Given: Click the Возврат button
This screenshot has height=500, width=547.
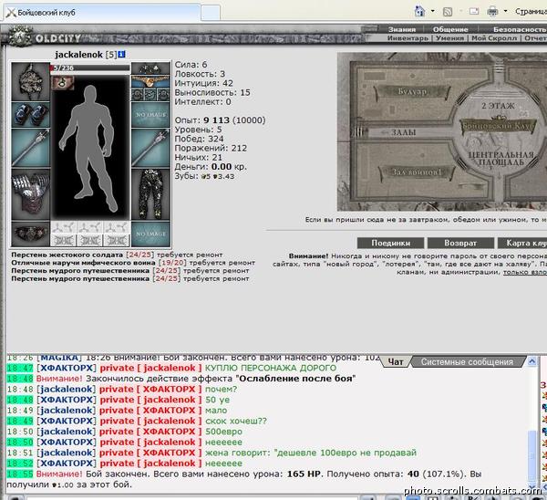Looking at the screenshot, I should [x=460, y=243].
